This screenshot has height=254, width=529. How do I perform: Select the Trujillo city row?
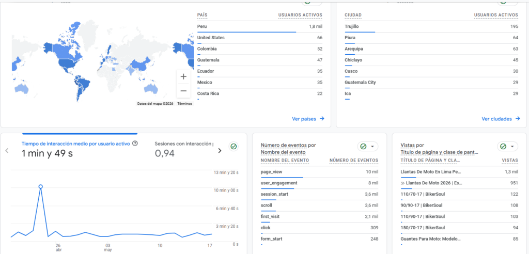pyautogui.click(x=431, y=26)
